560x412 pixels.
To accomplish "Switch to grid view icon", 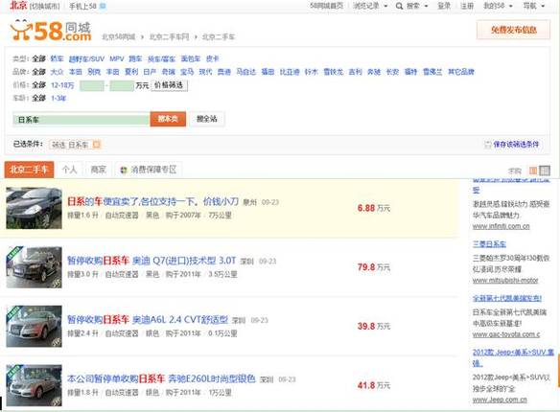I will pyautogui.click(x=545, y=171).
